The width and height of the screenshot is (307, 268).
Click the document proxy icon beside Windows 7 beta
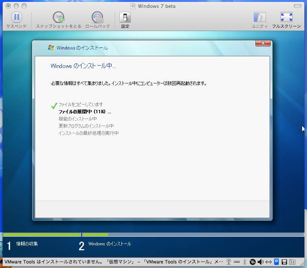(x=133, y=6)
